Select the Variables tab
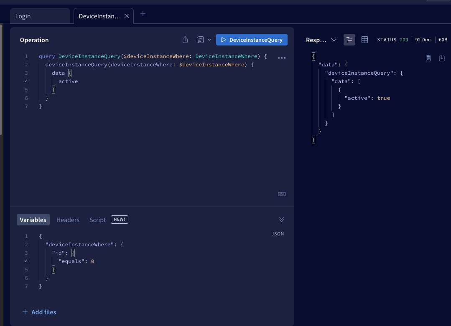The height and width of the screenshot is (326, 451). click(33, 220)
